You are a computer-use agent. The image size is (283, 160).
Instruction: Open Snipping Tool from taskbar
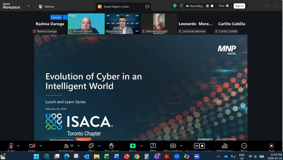[x=76, y=156]
